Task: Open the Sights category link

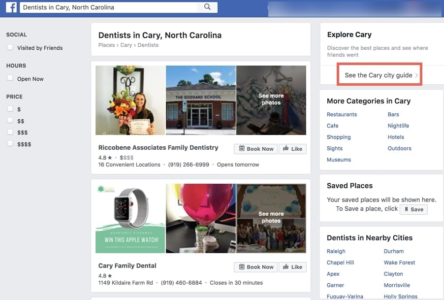Action: 335,148
